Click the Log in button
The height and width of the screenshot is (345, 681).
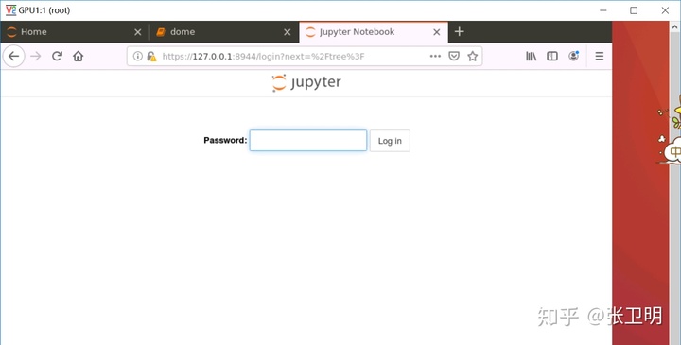[390, 141]
